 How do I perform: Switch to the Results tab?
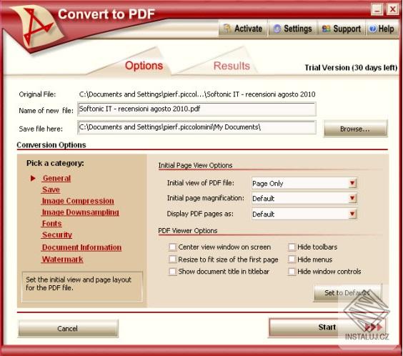click(232, 66)
